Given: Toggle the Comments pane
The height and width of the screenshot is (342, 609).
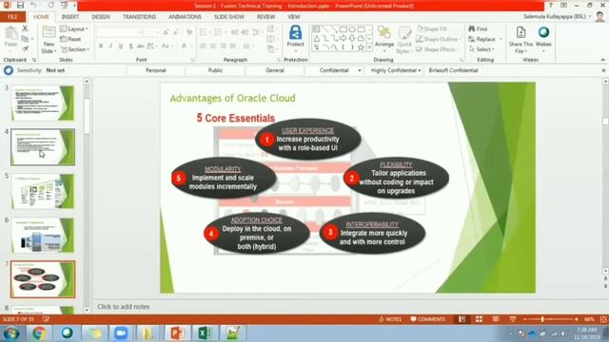Looking at the screenshot, I should click(x=427, y=319).
